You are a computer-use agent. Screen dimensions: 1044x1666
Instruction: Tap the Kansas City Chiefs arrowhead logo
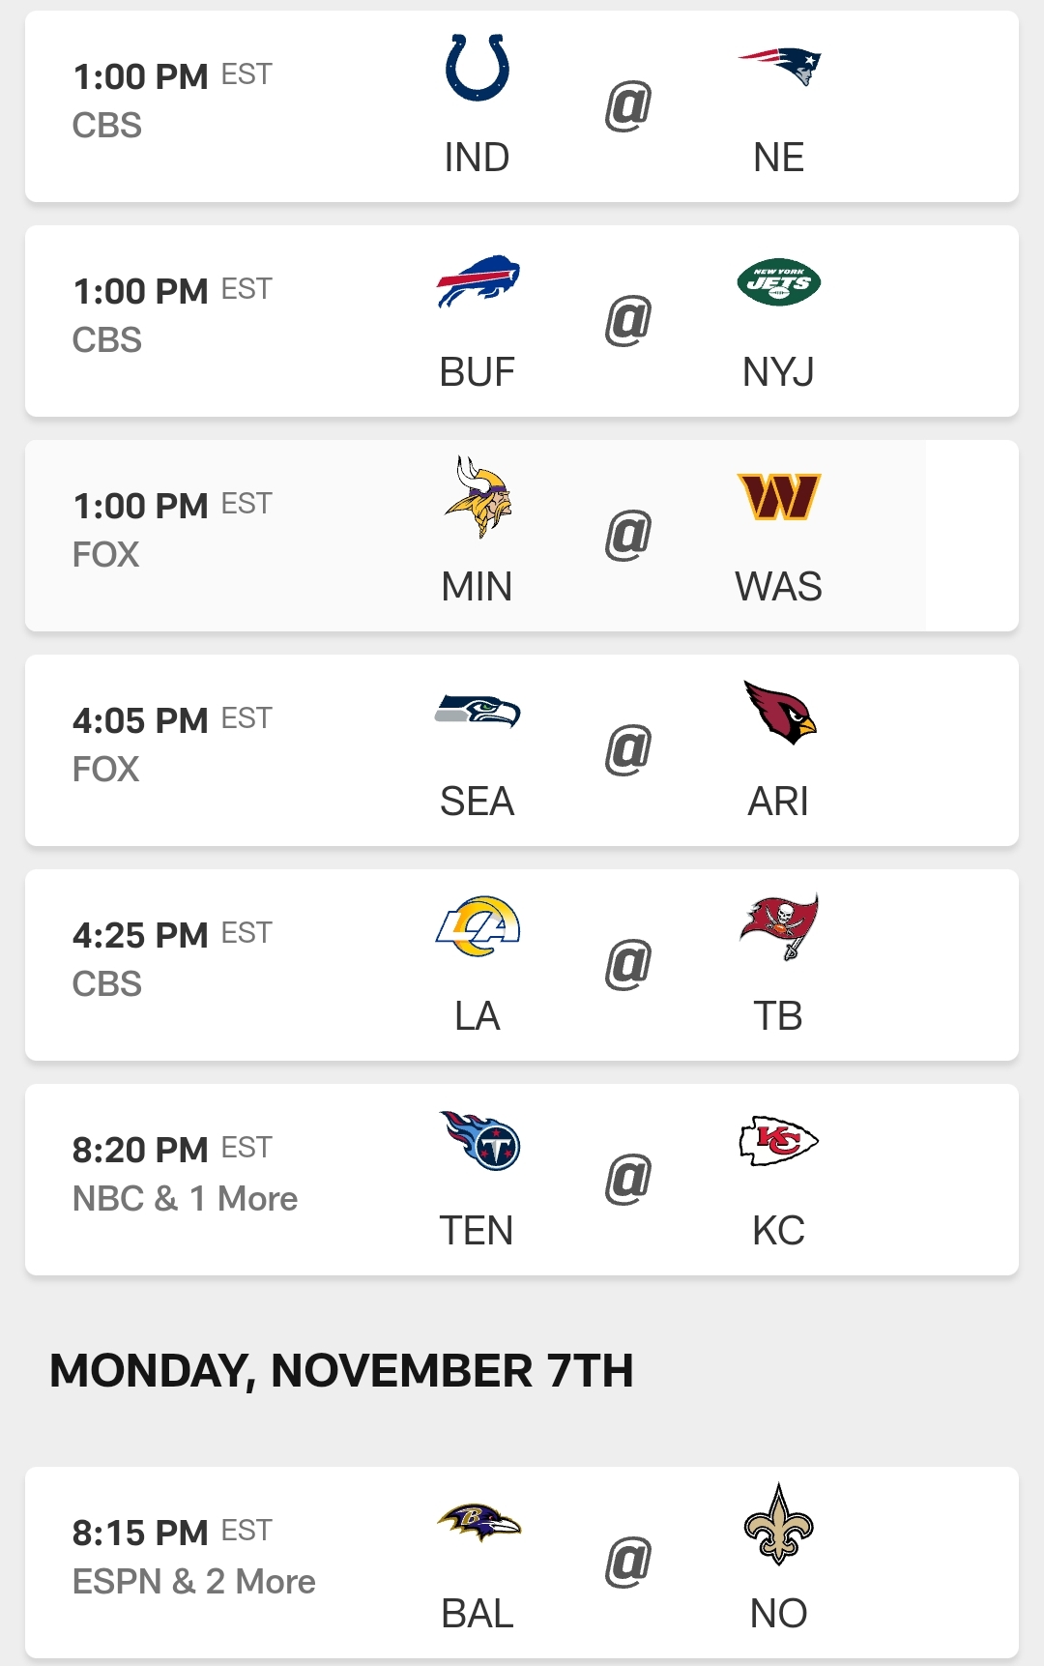pos(779,1141)
